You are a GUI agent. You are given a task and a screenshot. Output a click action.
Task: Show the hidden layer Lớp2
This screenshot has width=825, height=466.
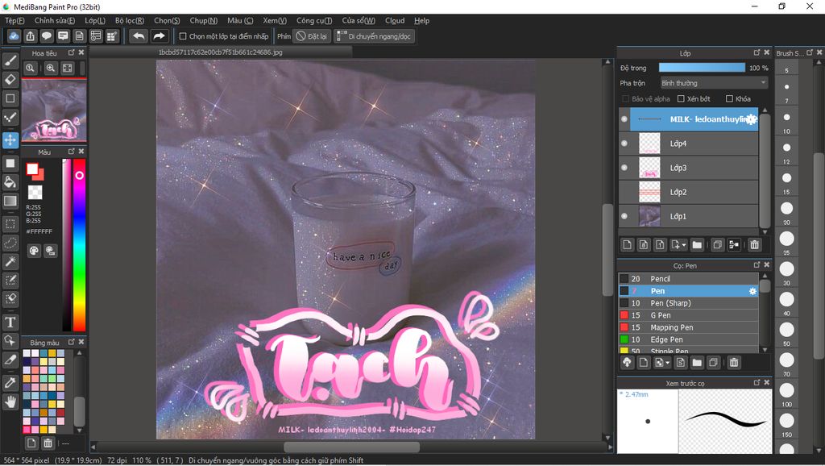tap(624, 192)
